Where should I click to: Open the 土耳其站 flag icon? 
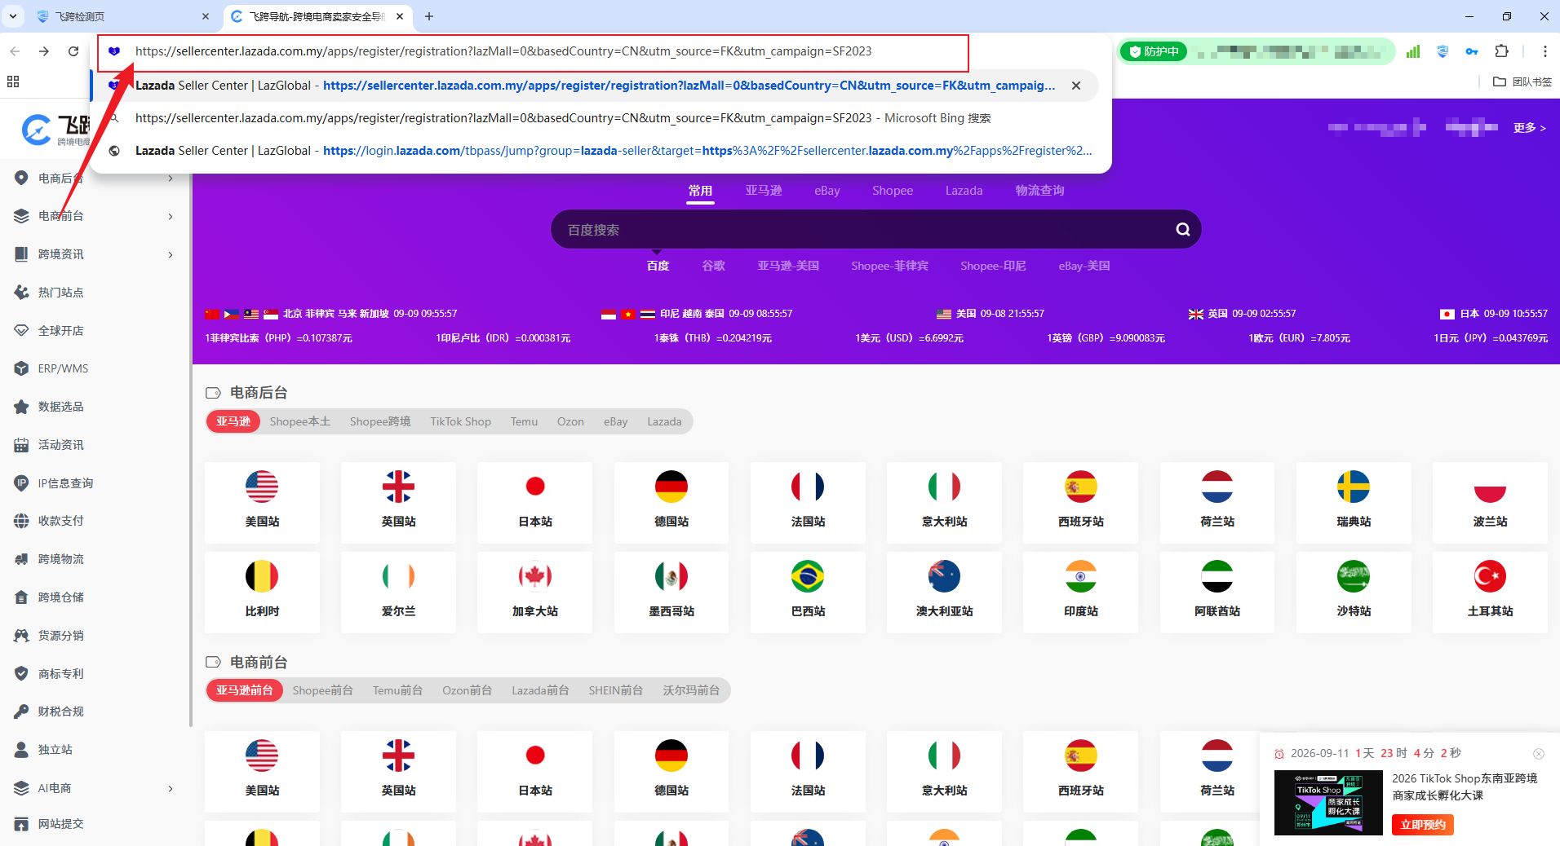1490,576
